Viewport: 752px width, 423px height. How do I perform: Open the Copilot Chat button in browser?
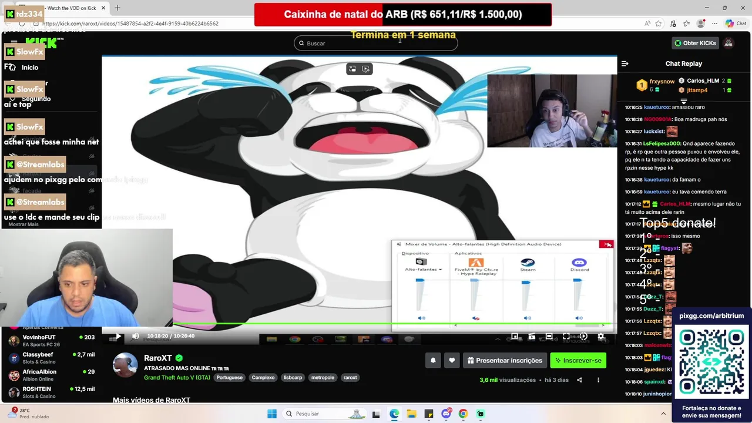click(737, 23)
